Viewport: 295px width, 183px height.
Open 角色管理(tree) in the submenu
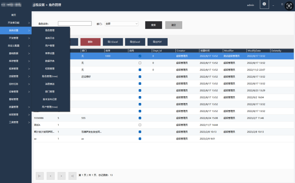(x=50, y=76)
